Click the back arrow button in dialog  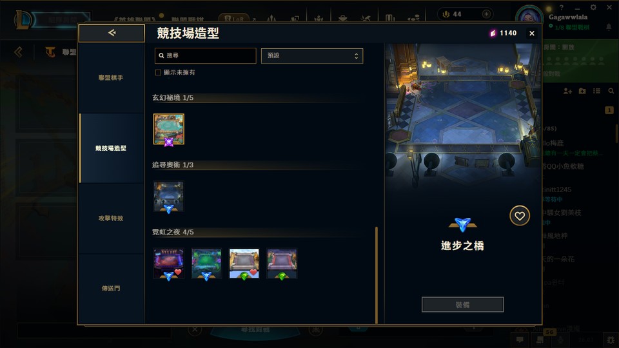pos(112,33)
